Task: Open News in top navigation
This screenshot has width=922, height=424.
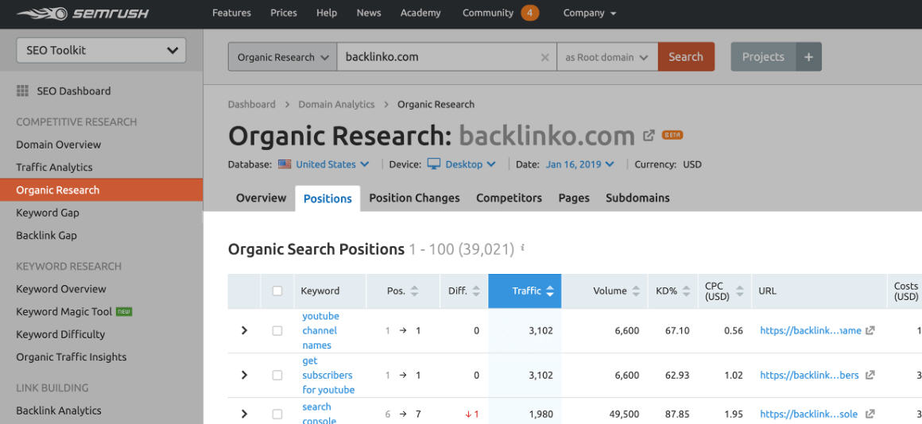Action: [369, 13]
